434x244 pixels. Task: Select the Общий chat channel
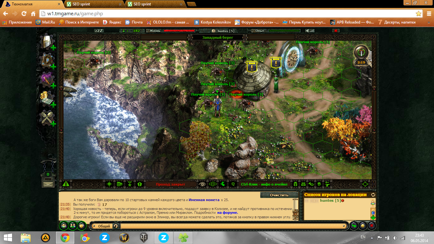[x=104, y=226]
